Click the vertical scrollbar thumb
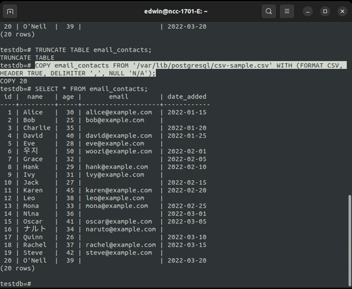Viewport: 352px width, 289px height. tap(349, 237)
